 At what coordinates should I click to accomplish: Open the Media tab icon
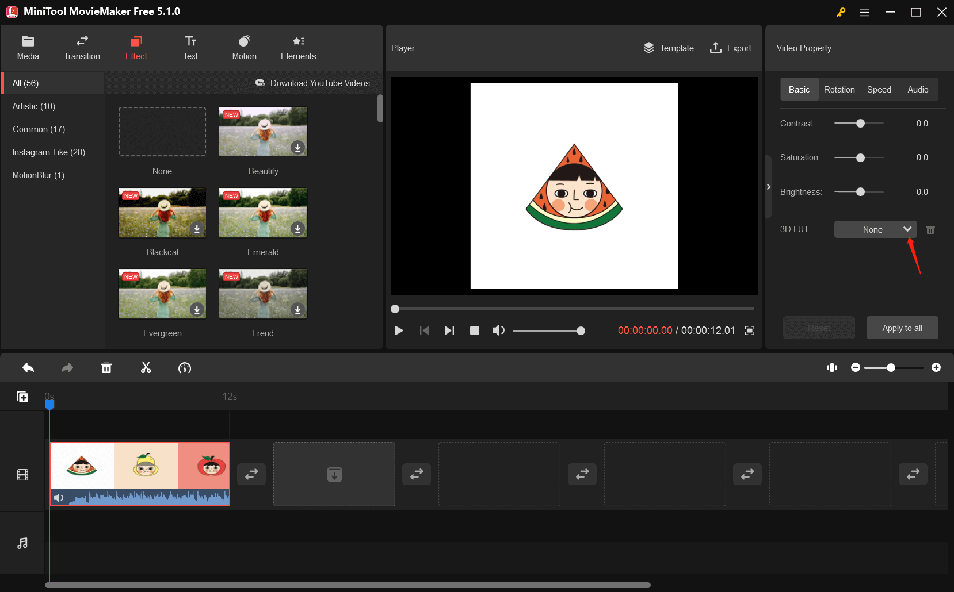click(28, 47)
